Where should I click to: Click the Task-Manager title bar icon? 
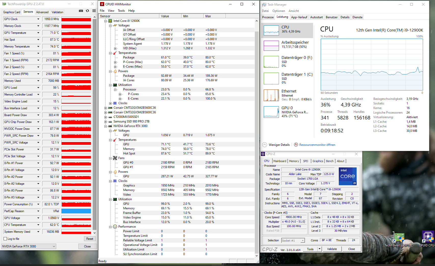[264, 5]
